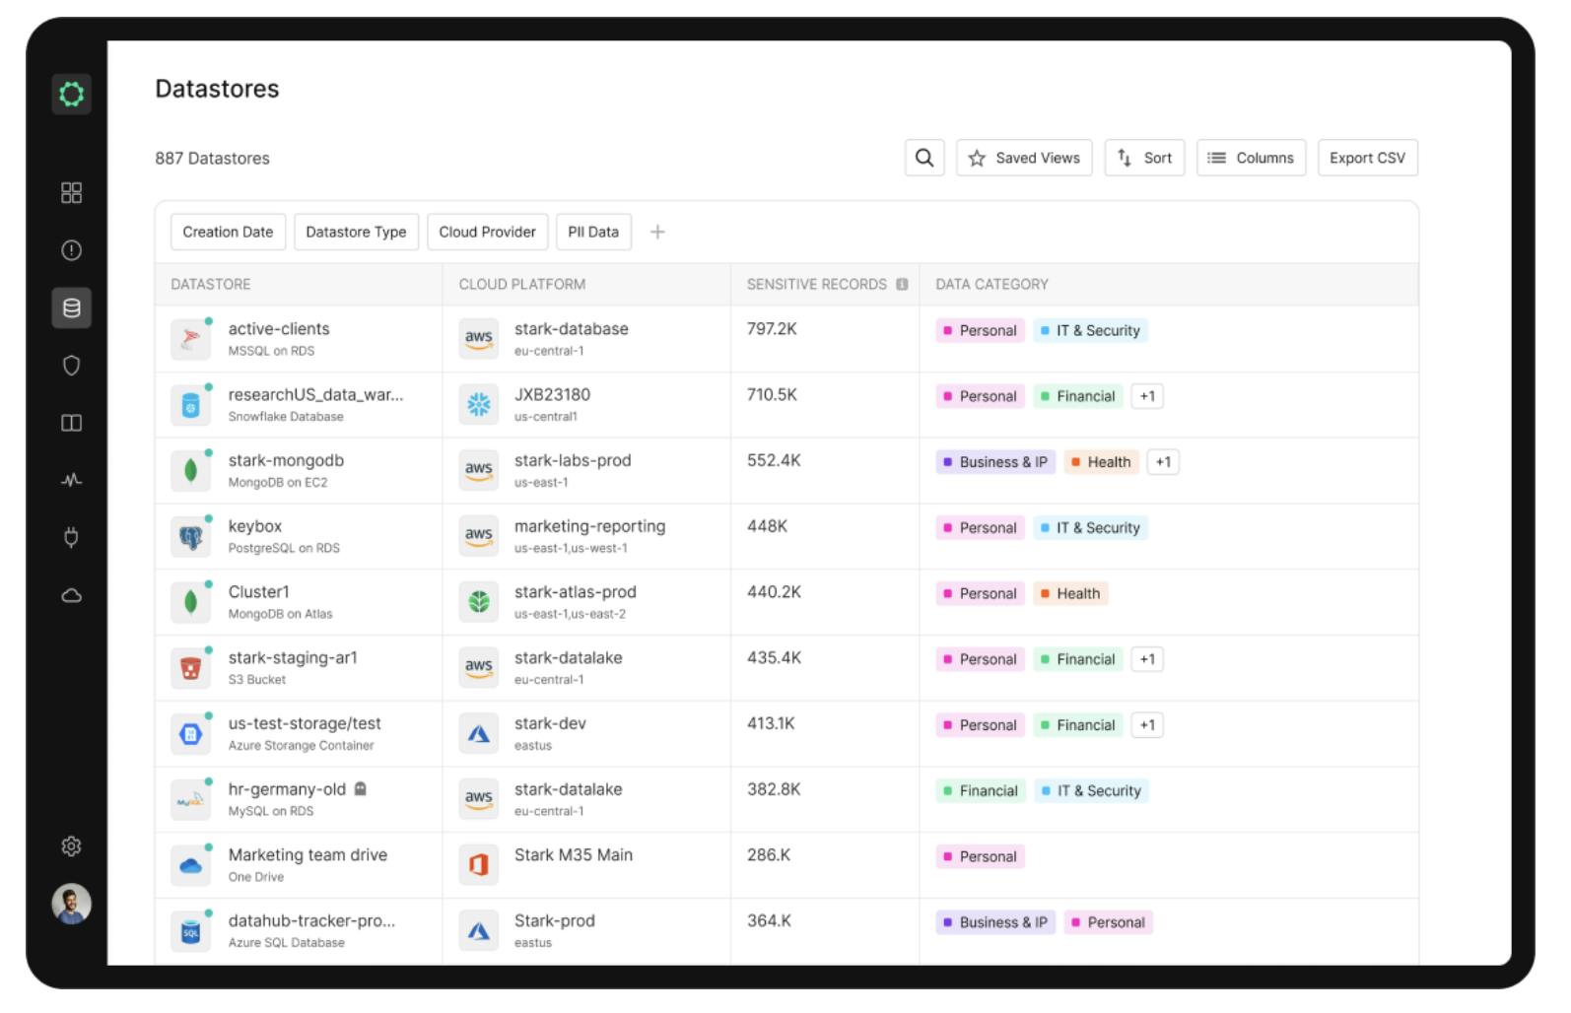Open the Cloud Provider filter
The width and height of the screenshot is (1571, 1013).
[x=487, y=232]
